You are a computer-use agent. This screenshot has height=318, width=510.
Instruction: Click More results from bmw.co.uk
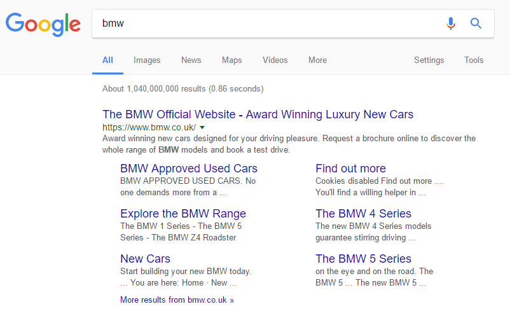coord(177,300)
